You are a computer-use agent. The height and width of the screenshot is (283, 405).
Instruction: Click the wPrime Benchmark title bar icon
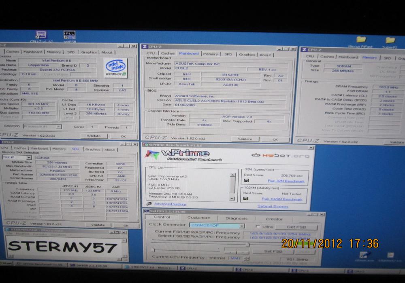point(146,145)
